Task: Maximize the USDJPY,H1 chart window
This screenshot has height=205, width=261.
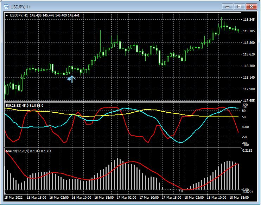Action: coord(240,6)
